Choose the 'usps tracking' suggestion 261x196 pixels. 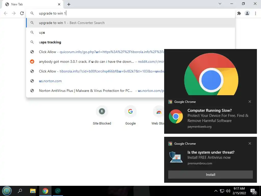click(131, 42)
